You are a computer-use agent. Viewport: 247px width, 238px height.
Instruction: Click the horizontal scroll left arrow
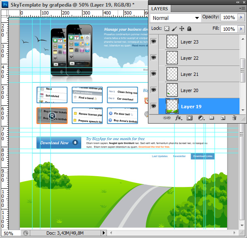click(111, 233)
